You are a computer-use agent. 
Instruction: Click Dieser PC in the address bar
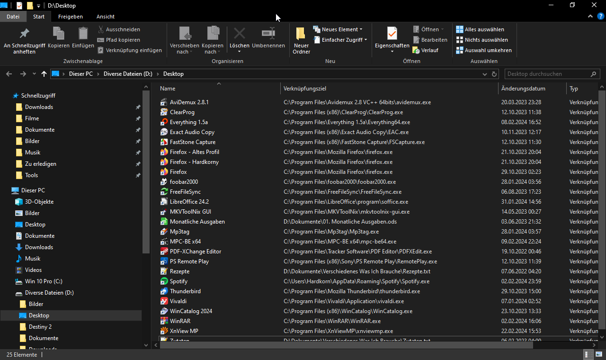tap(81, 74)
